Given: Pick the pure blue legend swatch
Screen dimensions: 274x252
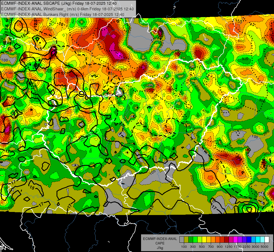Looking at the screenshot, I should click(249, 239).
